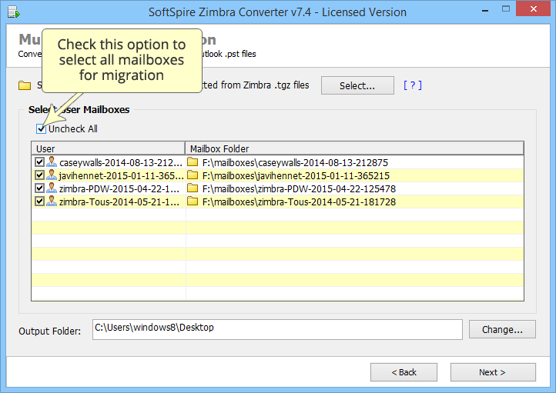Viewport: 556px width, 393px height.
Task: Click the yellow folder icon beside Select row
Action: click(25, 85)
